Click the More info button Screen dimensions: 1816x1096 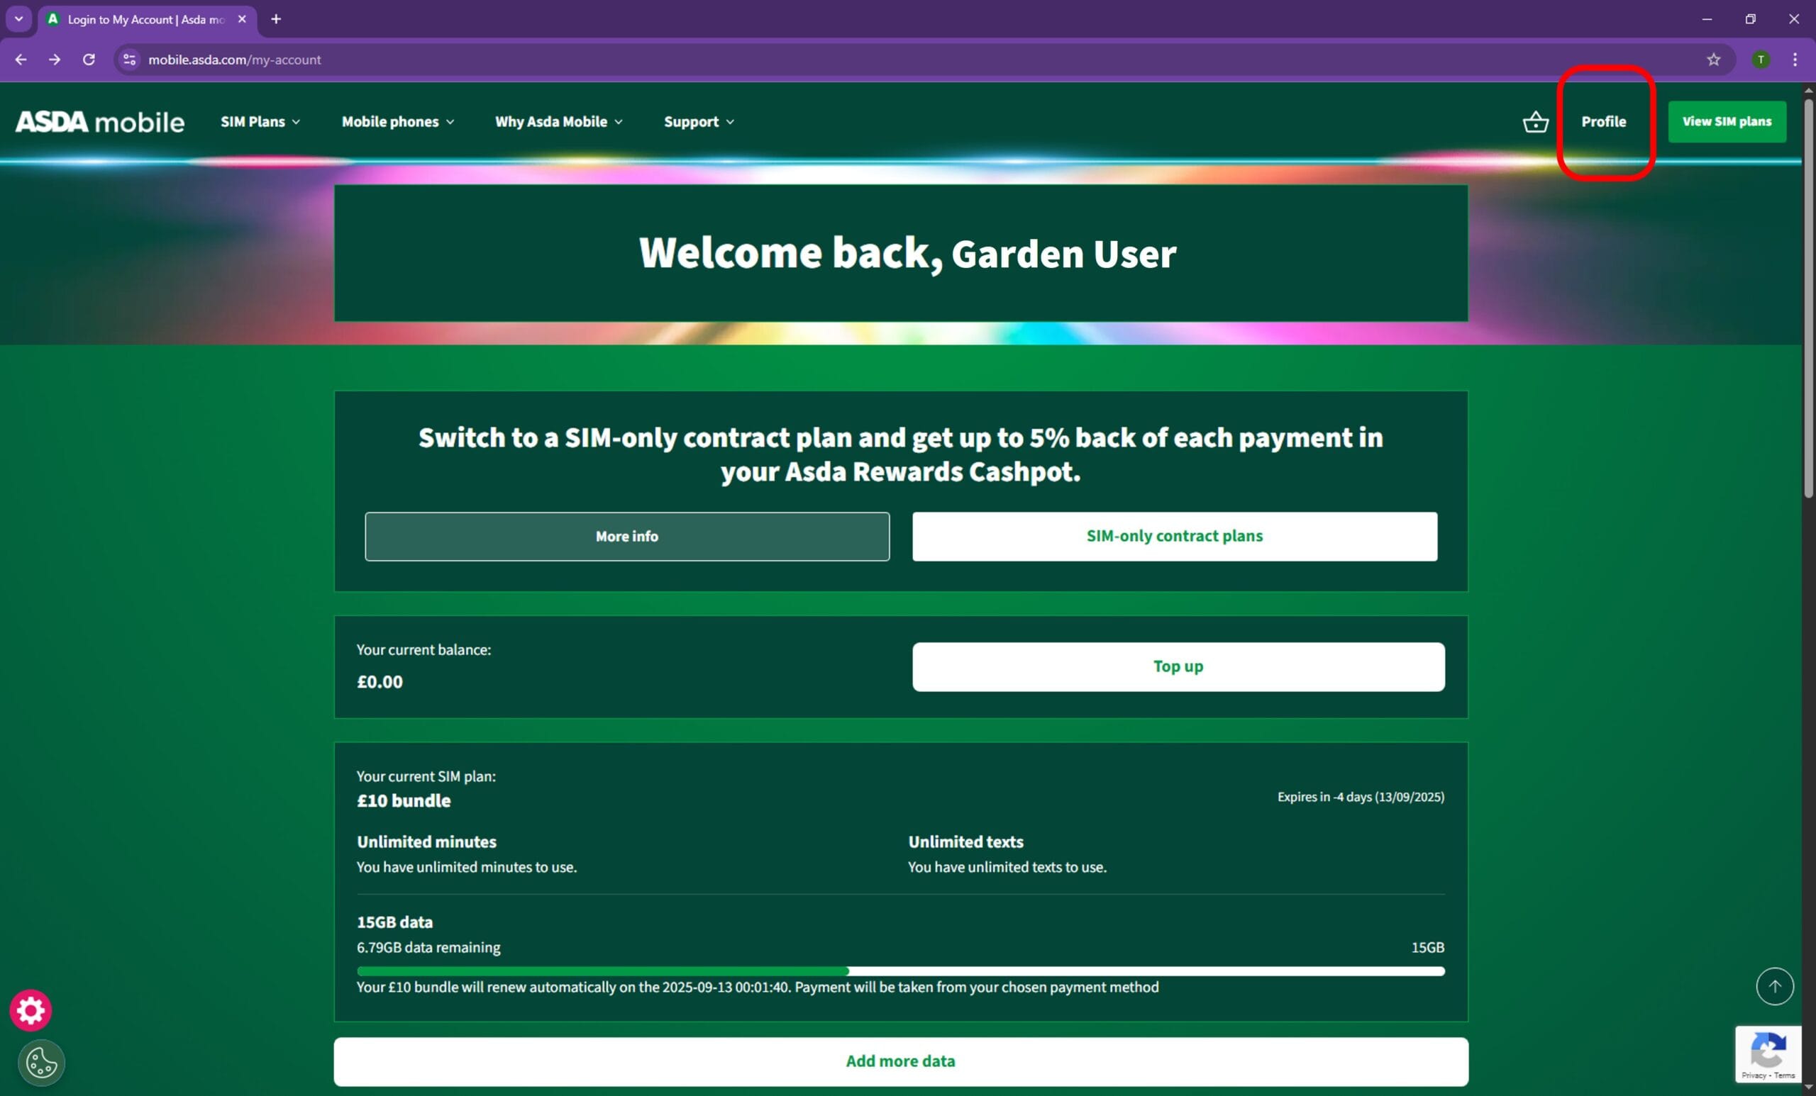[626, 536]
